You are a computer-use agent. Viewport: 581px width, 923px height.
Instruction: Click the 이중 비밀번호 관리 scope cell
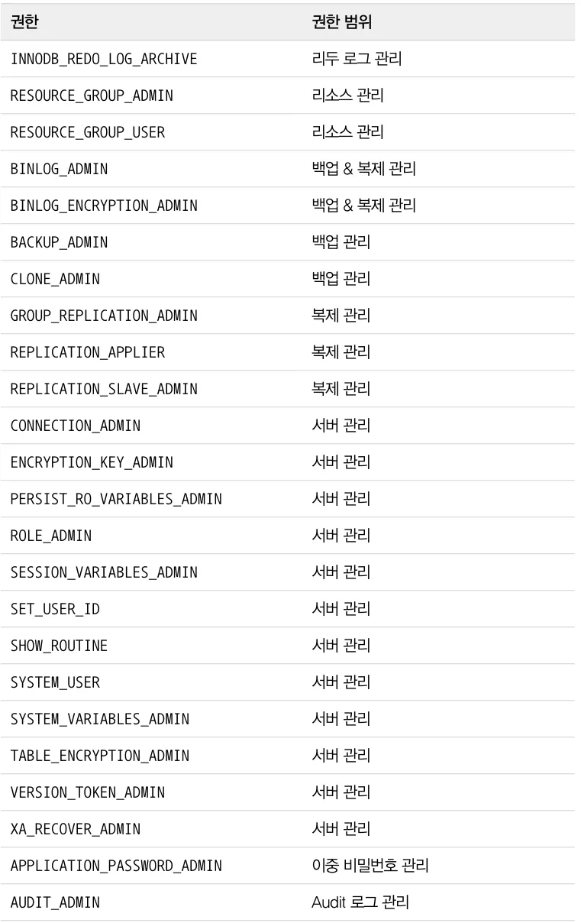coord(370,866)
